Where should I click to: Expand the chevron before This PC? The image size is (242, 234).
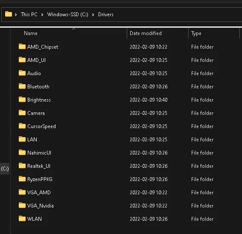[16, 15]
